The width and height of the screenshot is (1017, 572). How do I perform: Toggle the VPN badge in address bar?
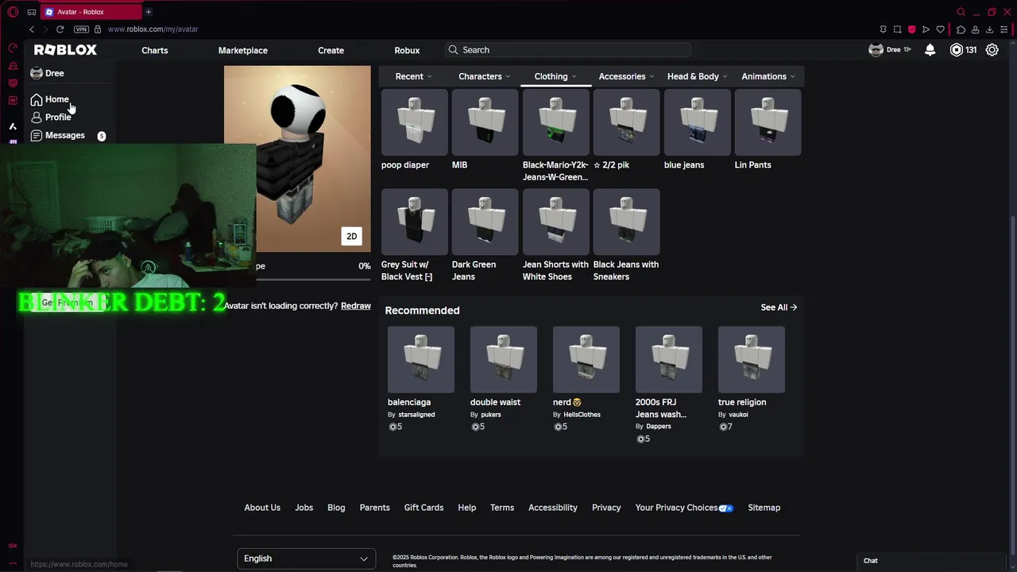[81, 29]
